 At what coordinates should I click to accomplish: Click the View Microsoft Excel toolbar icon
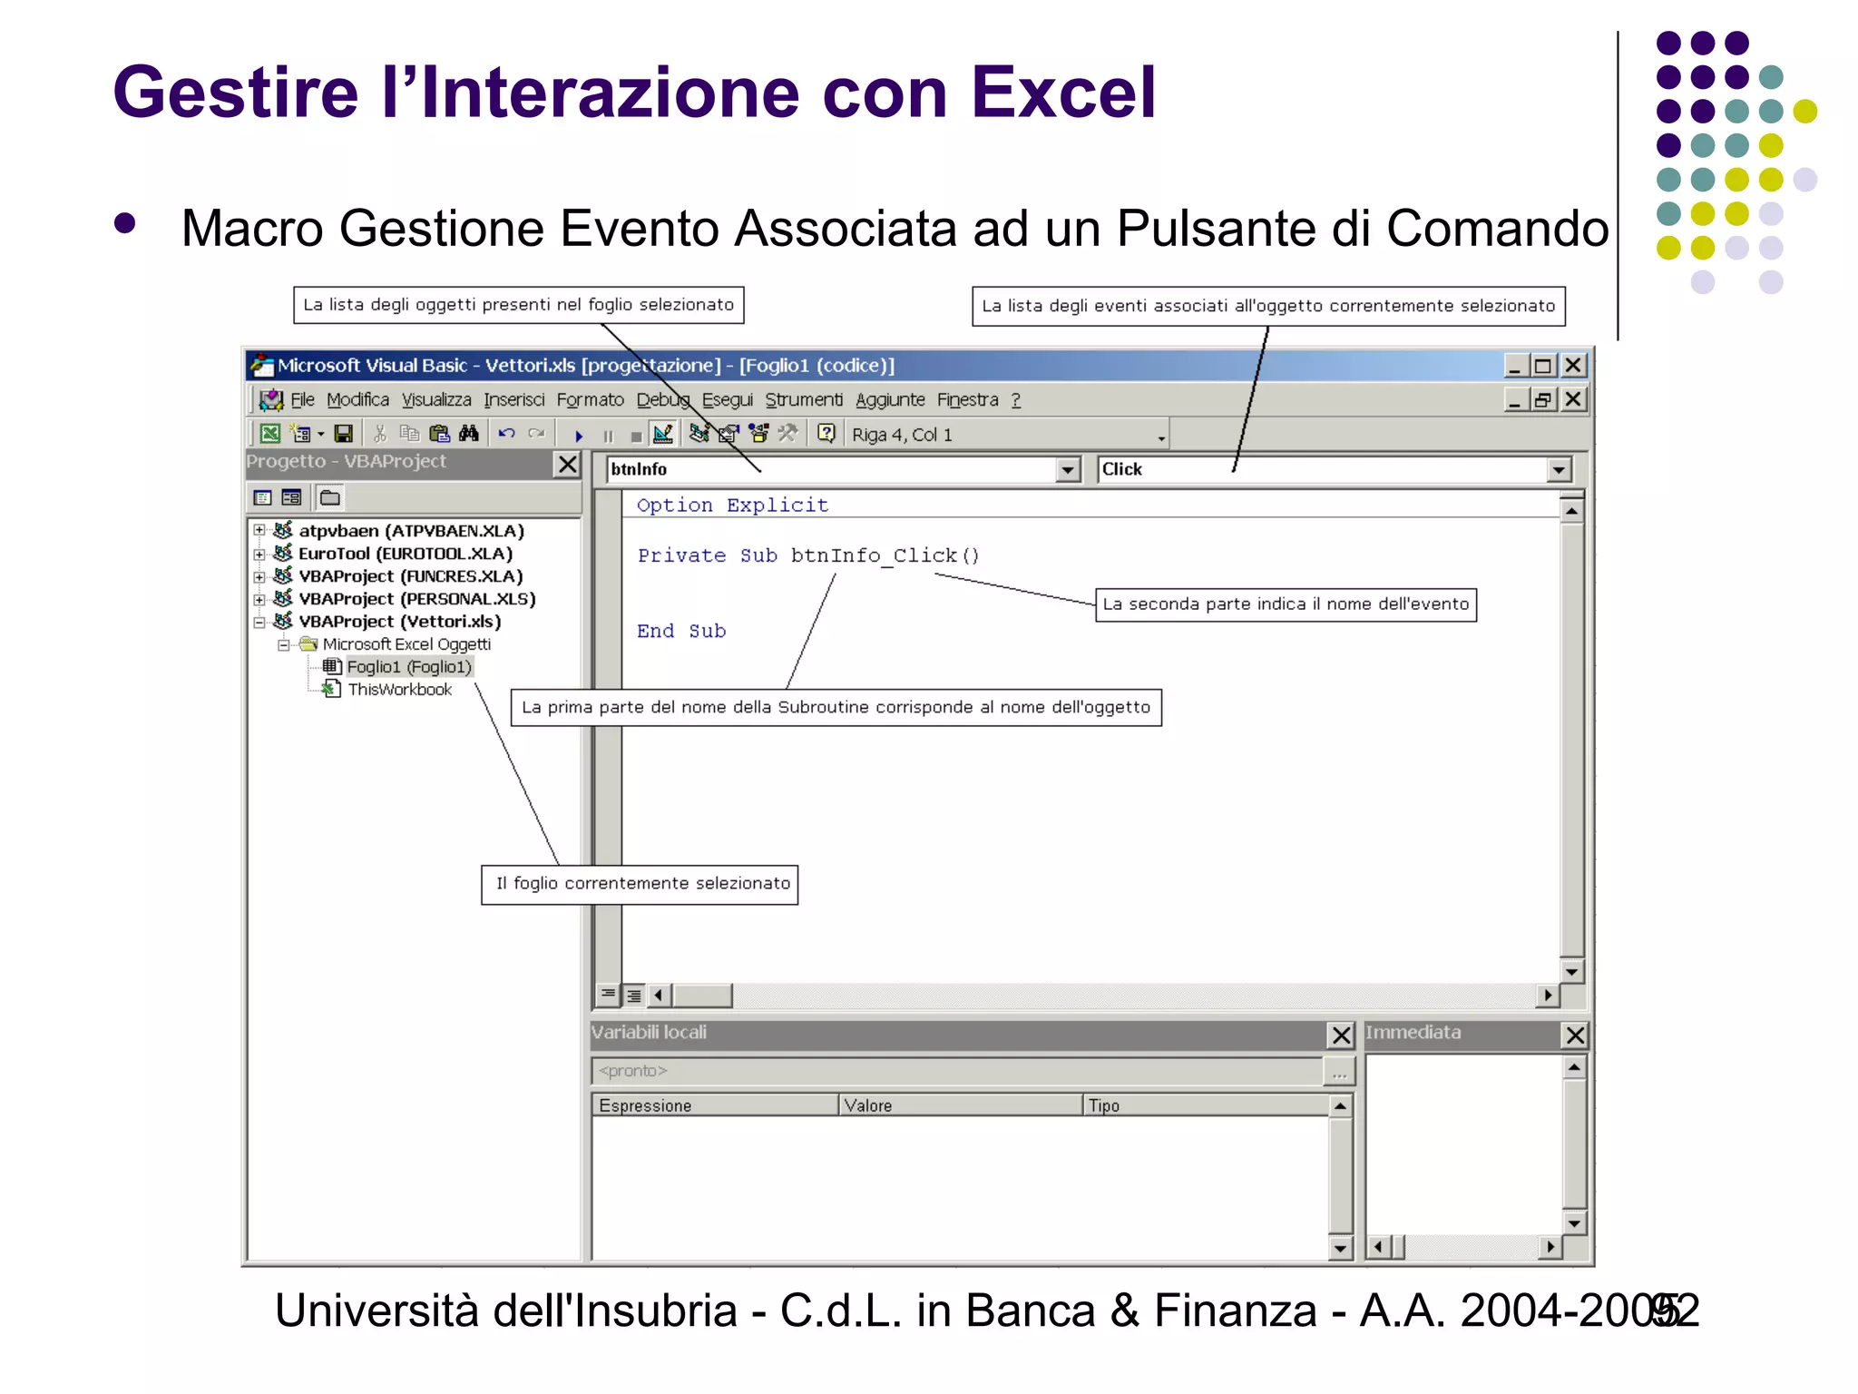[269, 434]
